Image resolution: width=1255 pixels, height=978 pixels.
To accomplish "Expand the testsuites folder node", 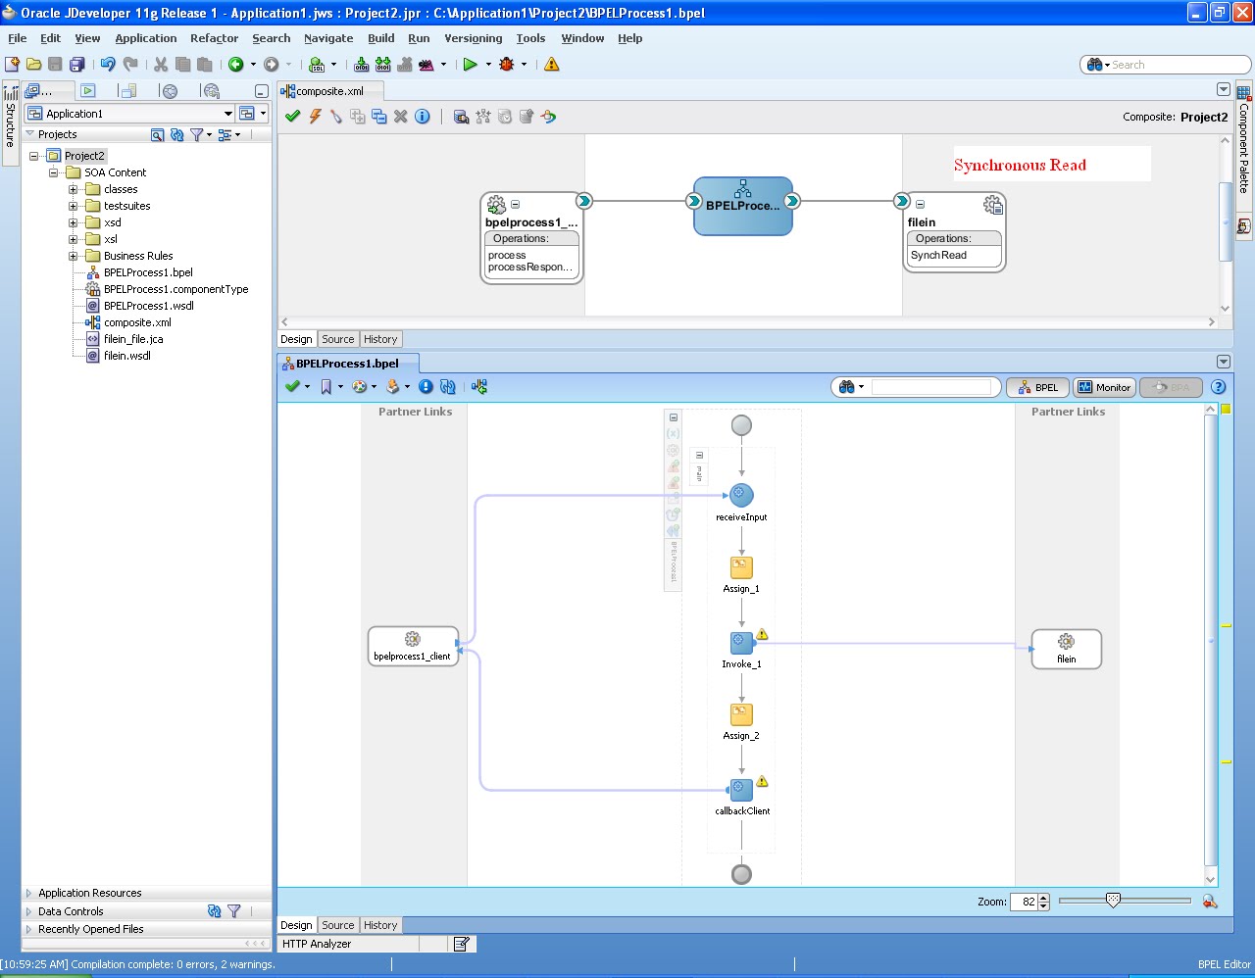I will pos(73,206).
